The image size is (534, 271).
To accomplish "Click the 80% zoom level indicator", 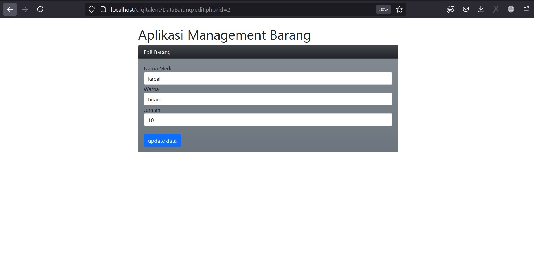I will pos(383,9).
